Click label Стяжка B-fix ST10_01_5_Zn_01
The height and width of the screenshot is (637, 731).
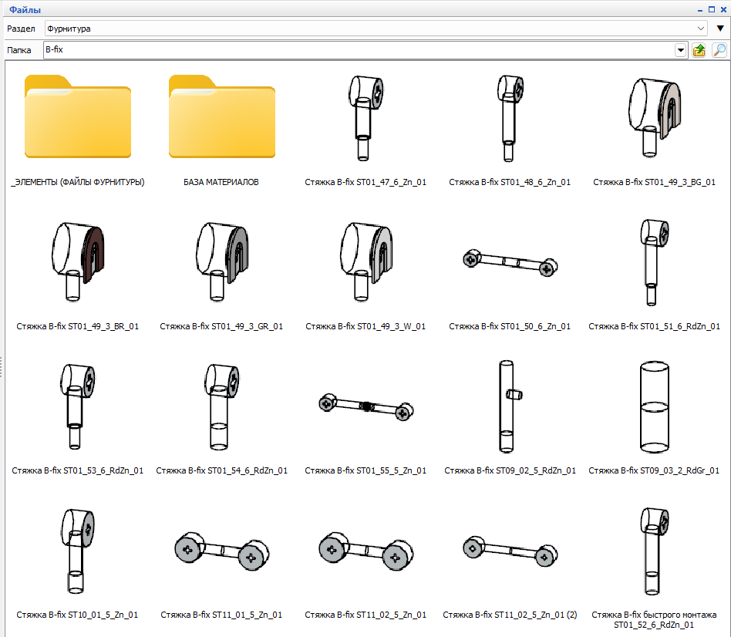77,615
